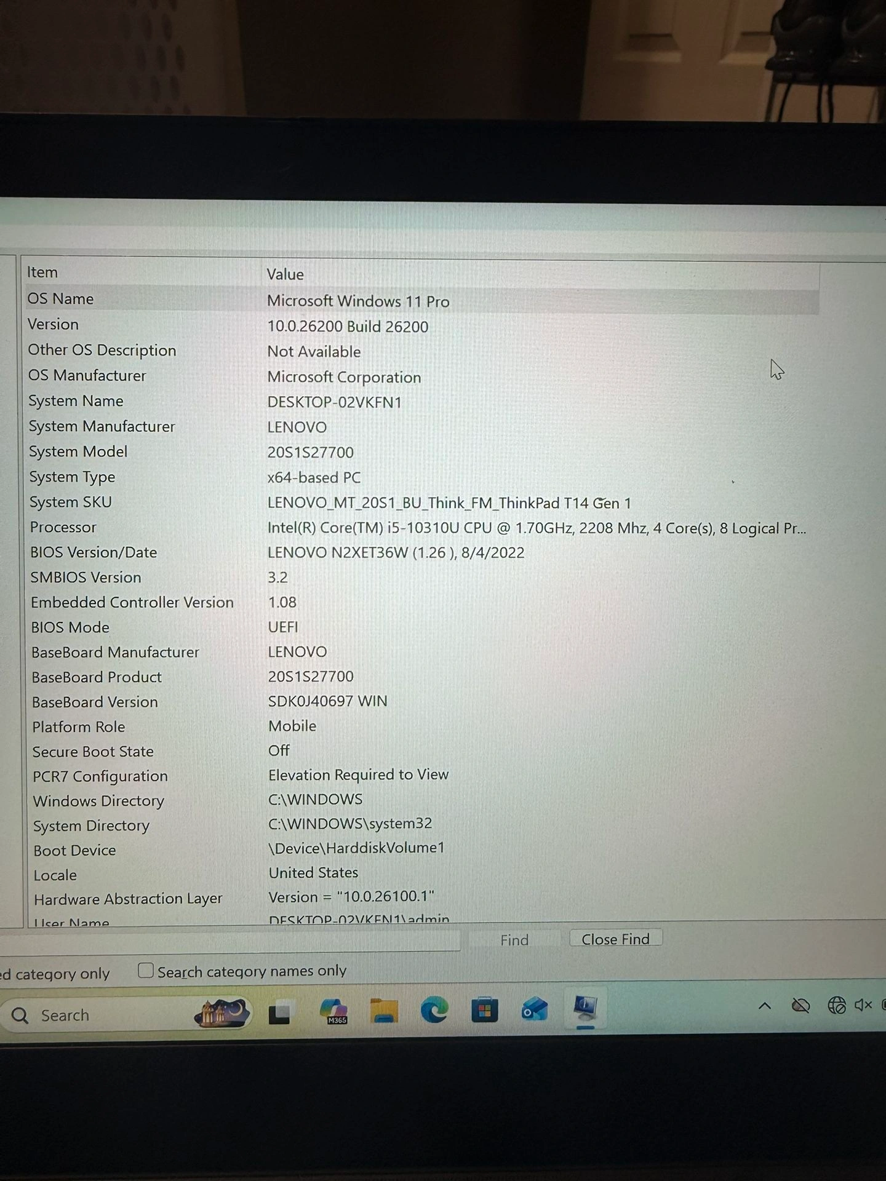Click the muted speaker volume icon
Viewport: 886px width, 1181px height.
tap(863, 1005)
